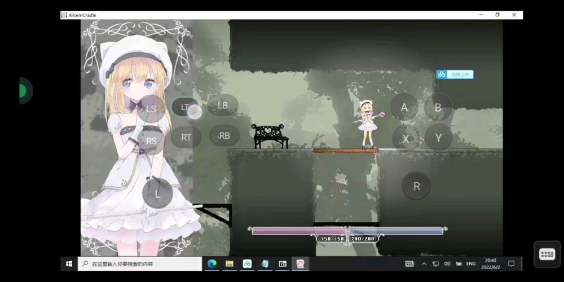Tap the X virtual controller button
Screen dimensions: 564x282
[405, 138]
